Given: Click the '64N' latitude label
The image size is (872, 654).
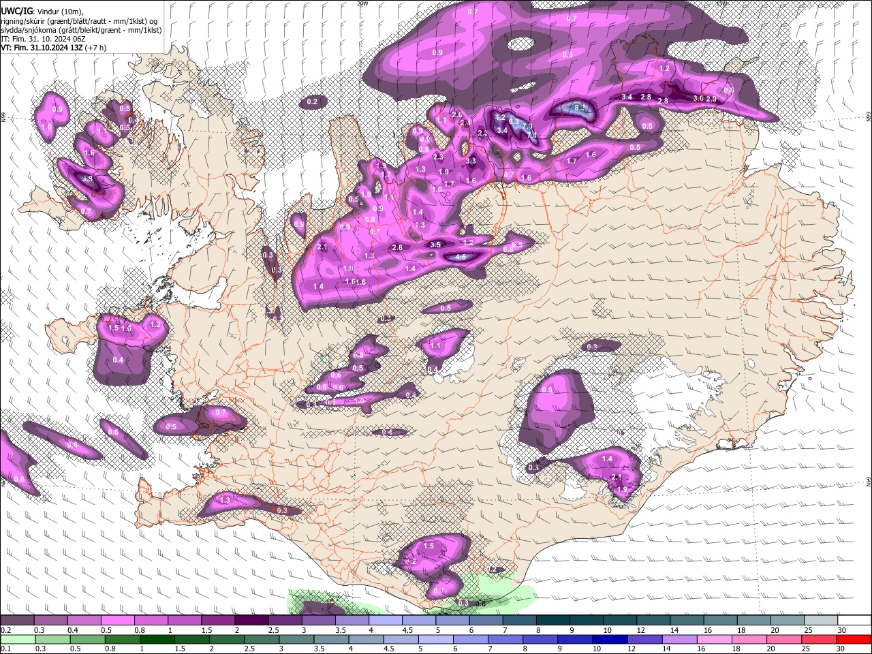Looking at the screenshot, I should [x=869, y=481].
